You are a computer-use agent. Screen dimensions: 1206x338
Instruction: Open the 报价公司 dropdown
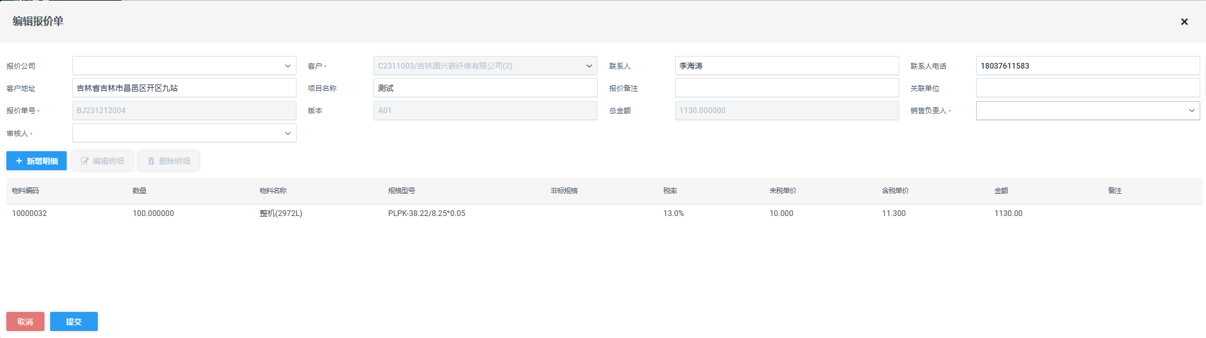coord(184,65)
